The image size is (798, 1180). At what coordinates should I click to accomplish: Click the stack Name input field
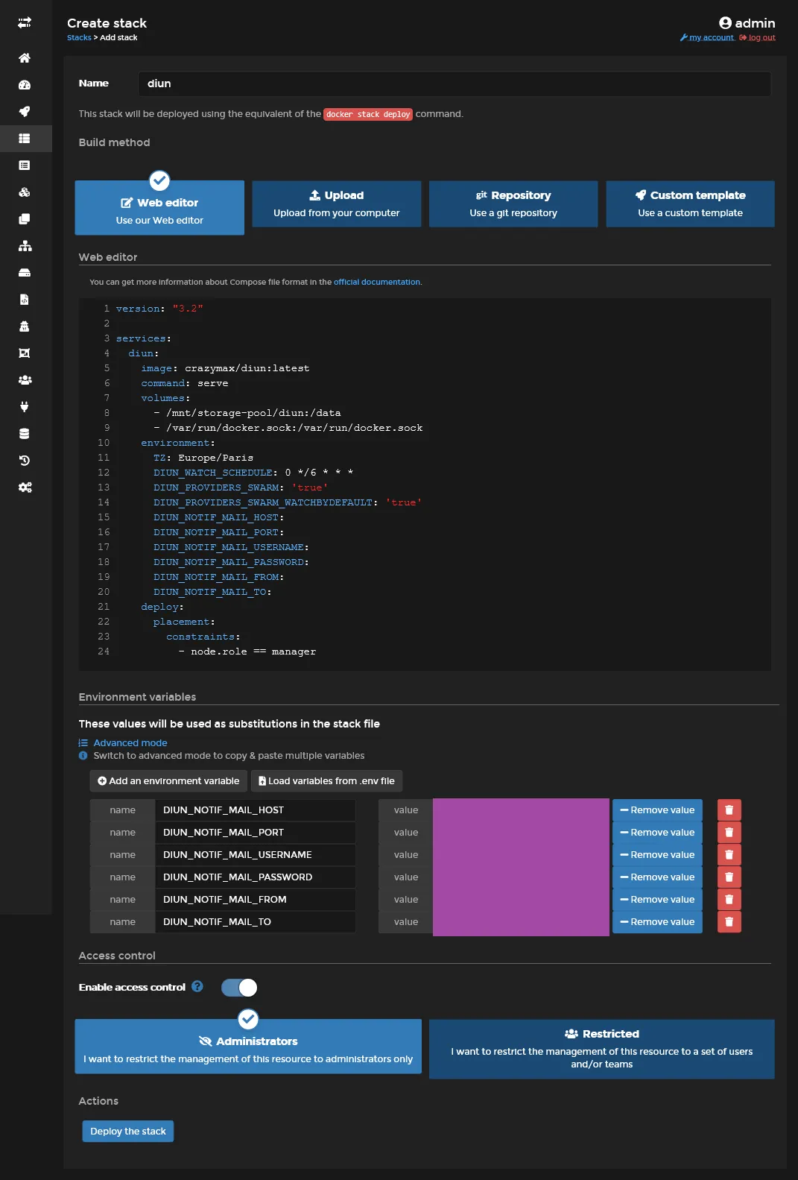click(453, 83)
